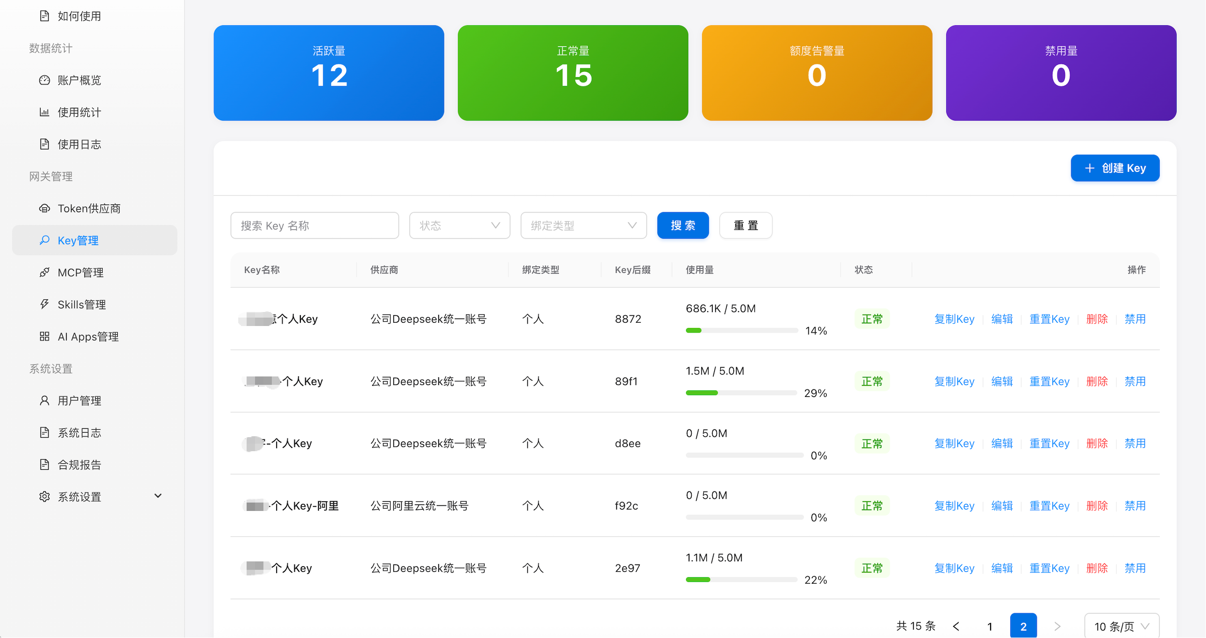Click the bar chart icon for 使用统计
1206x638 pixels.
pos(44,112)
